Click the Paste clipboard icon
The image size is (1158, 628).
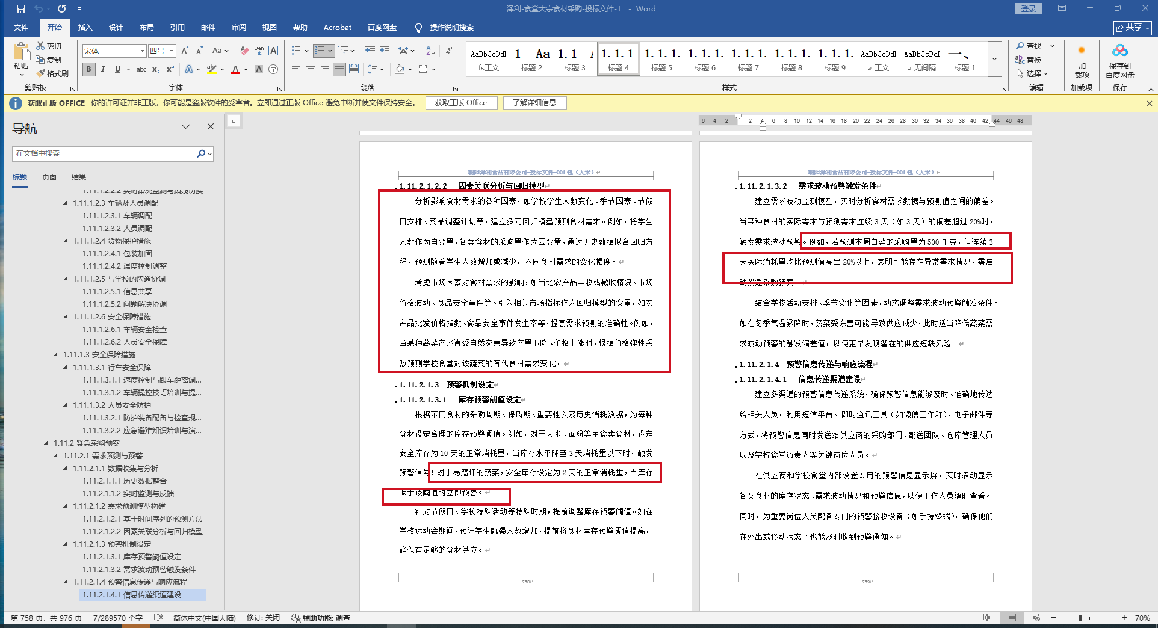21,52
